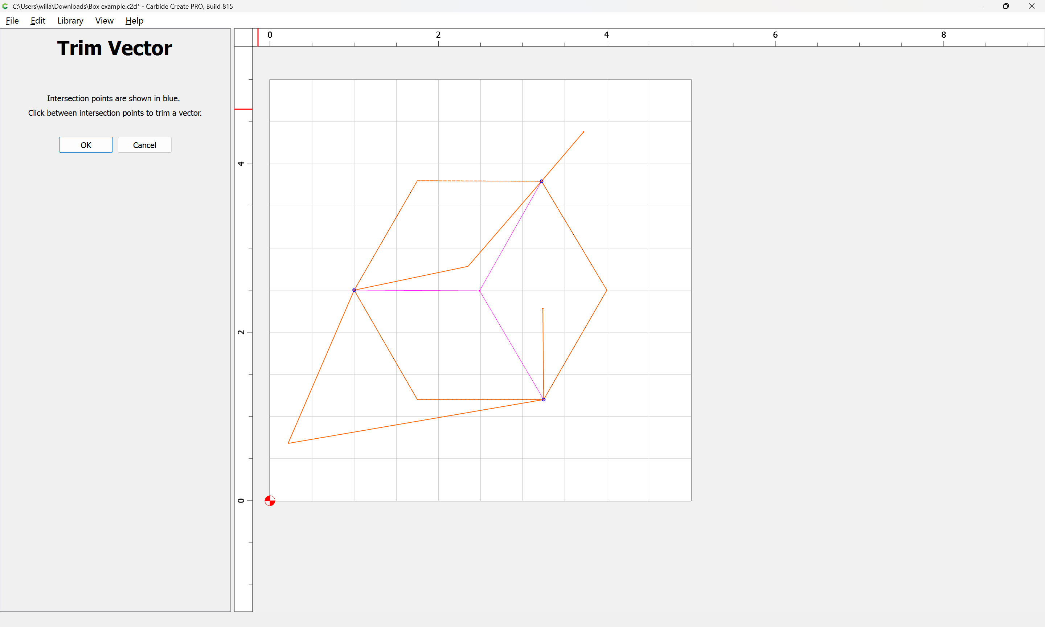Open the Help menu
Viewport: 1045px width, 627px height.
click(x=134, y=21)
